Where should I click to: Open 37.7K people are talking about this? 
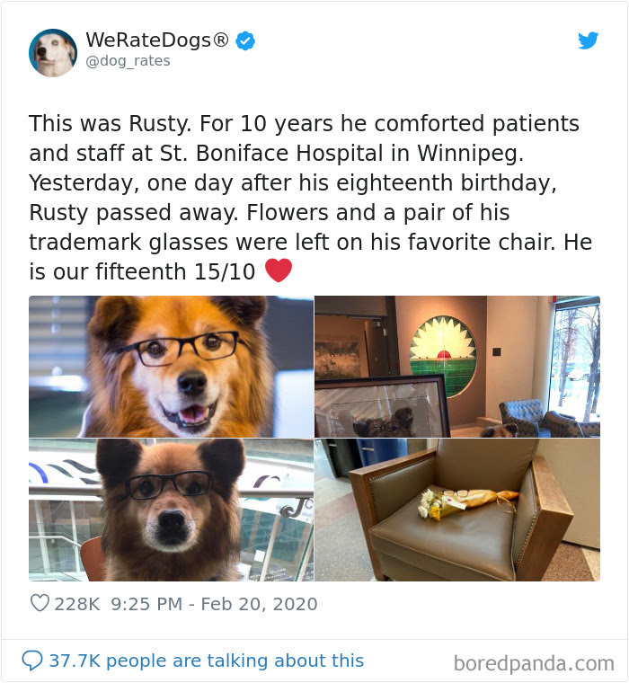pos(207,661)
